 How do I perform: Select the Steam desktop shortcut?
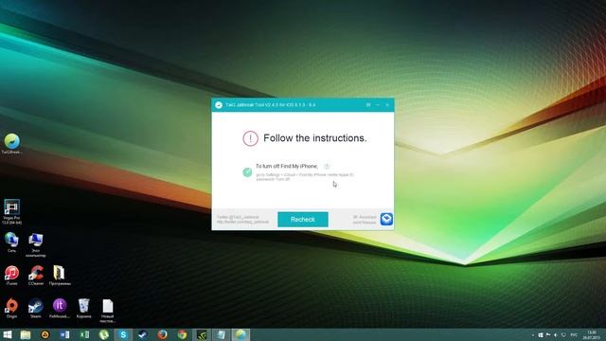[x=36, y=308]
